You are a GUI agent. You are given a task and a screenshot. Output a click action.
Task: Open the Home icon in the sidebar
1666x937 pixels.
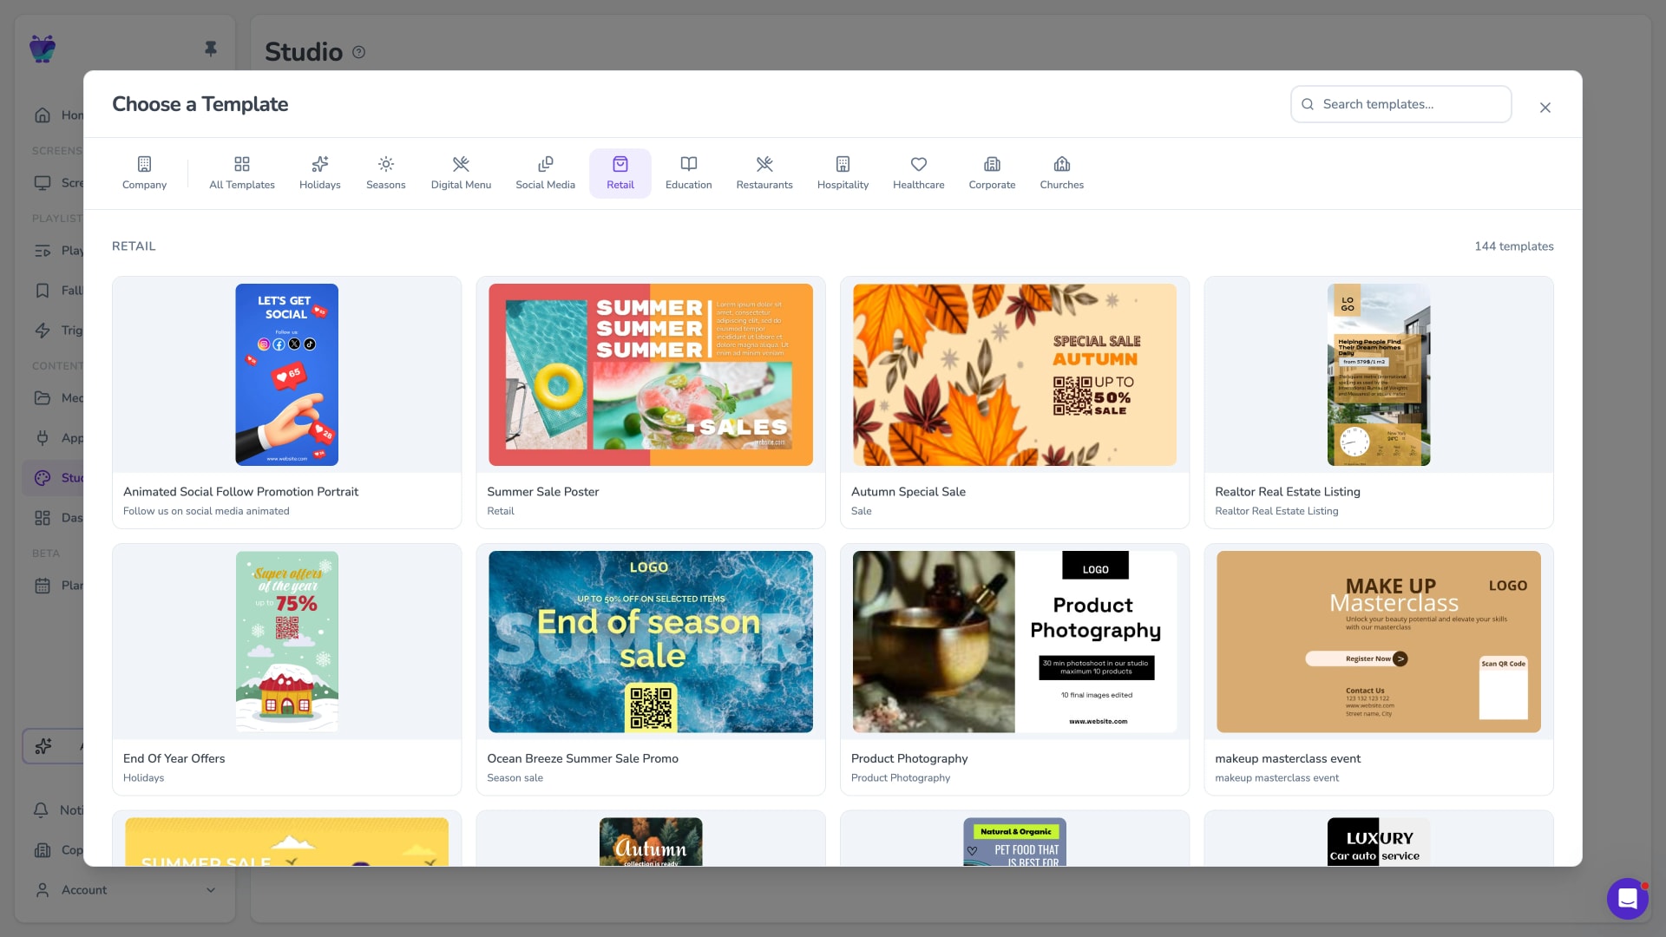(43, 115)
